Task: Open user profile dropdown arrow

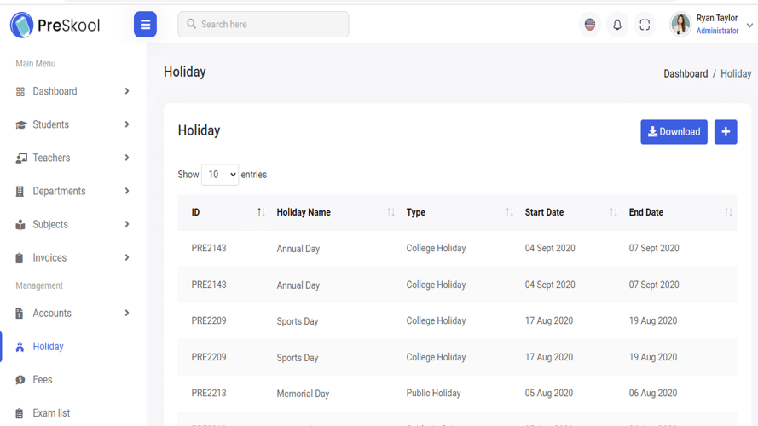Action: [x=749, y=25]
